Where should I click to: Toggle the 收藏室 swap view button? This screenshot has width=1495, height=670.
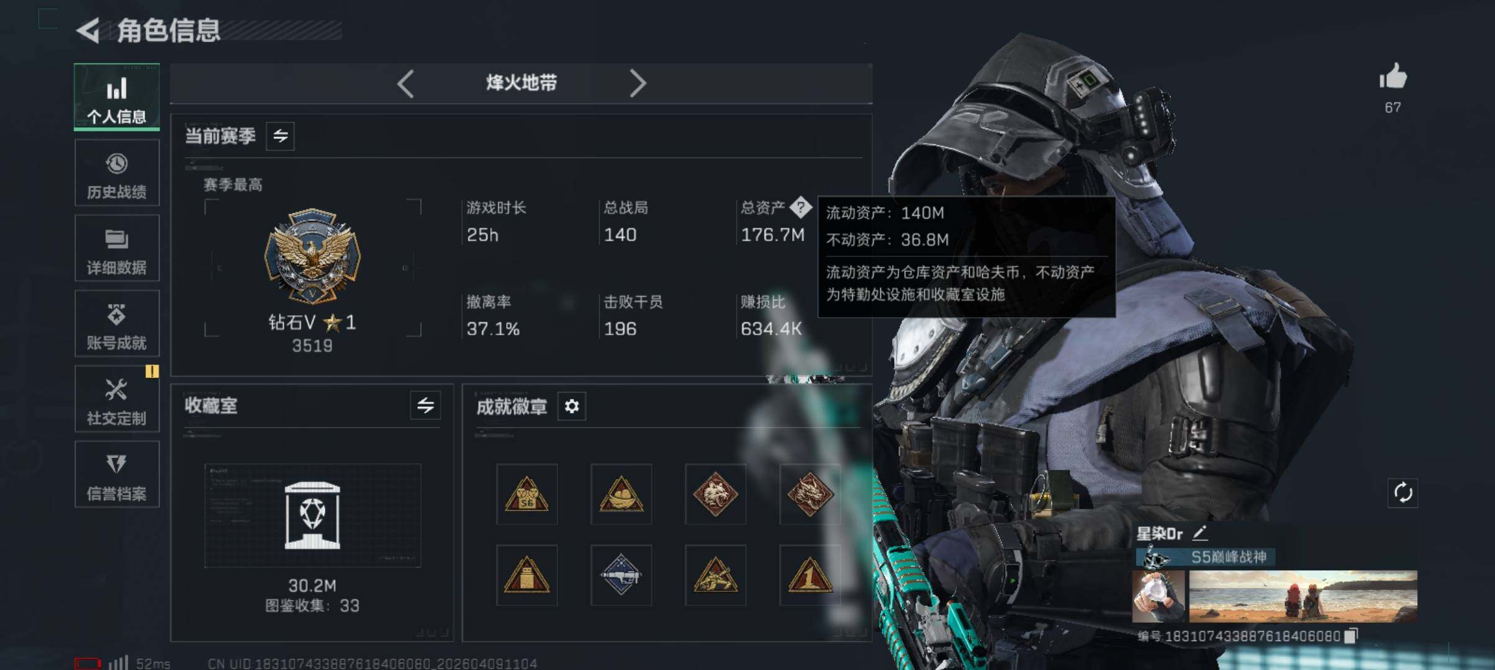(425, 406)
